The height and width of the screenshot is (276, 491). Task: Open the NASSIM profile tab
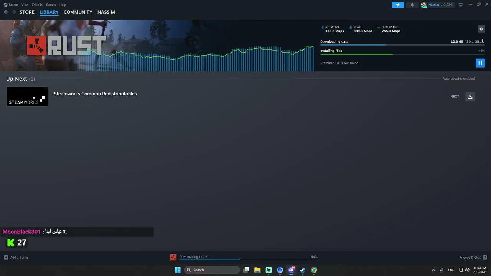click(106, 12)
